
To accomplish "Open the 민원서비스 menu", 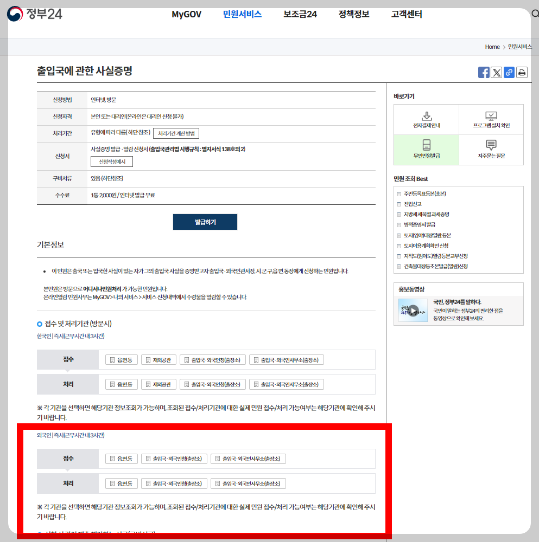I will click(x=242, y=15).
